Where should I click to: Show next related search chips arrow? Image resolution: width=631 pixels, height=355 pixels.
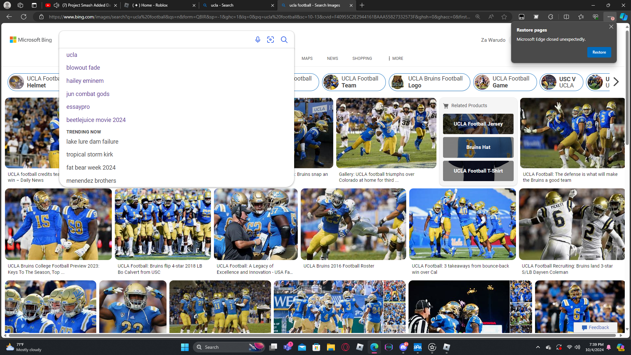(x=616, y=82)
